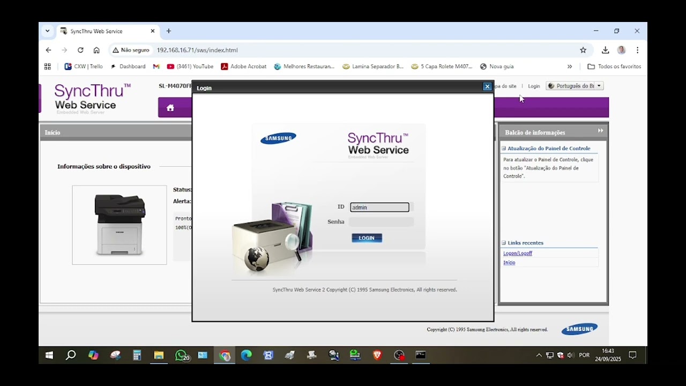
Task: Open the Logon/Logoff recent link
Action: pos(518,253)
